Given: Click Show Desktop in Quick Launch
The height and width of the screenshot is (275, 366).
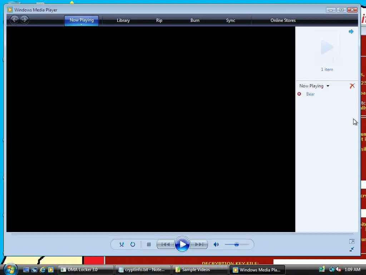Looking at the screenshot, I should [x=26, y=270].
